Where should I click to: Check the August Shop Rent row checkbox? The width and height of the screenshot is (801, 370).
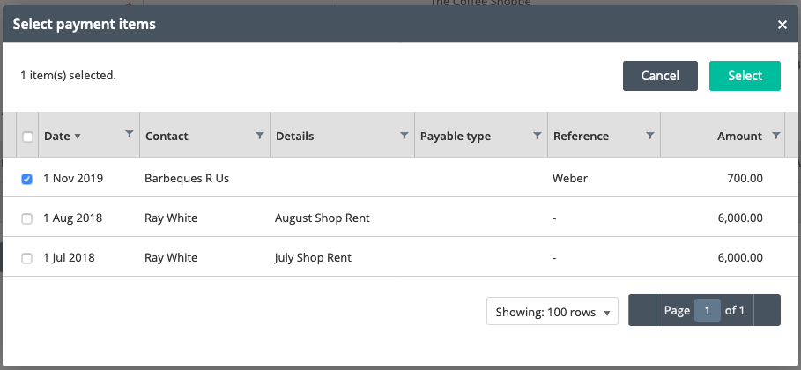click(26, 218)
